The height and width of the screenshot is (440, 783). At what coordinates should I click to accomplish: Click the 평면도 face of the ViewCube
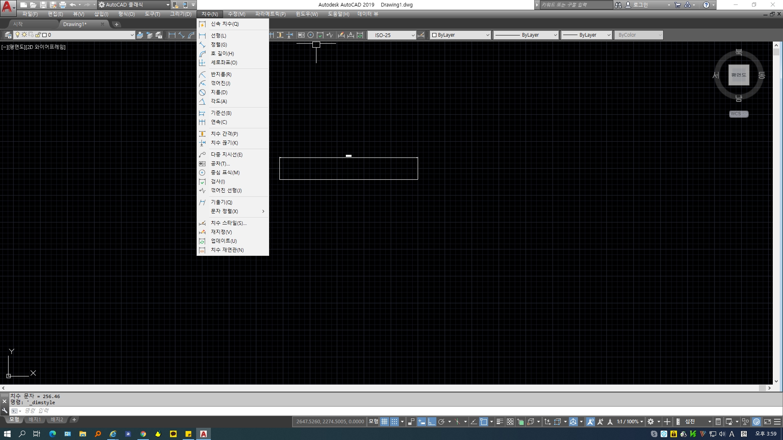click(739, 75)
